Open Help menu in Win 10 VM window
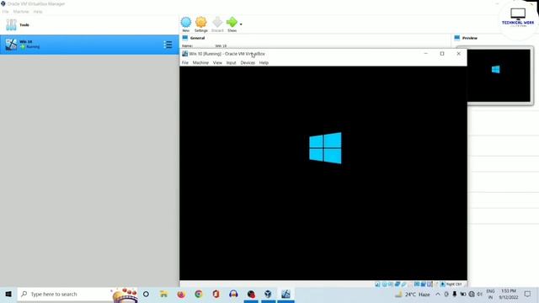The height and width of the screenshot is (303, 539). (x=264, y=63)
